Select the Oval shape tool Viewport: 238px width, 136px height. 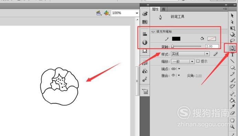pyautogui.click(x=232, y=67)
